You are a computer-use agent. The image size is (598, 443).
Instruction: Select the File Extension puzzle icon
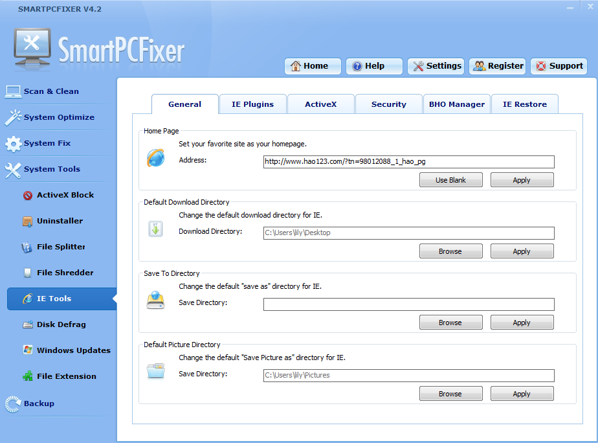pos(27,376)
